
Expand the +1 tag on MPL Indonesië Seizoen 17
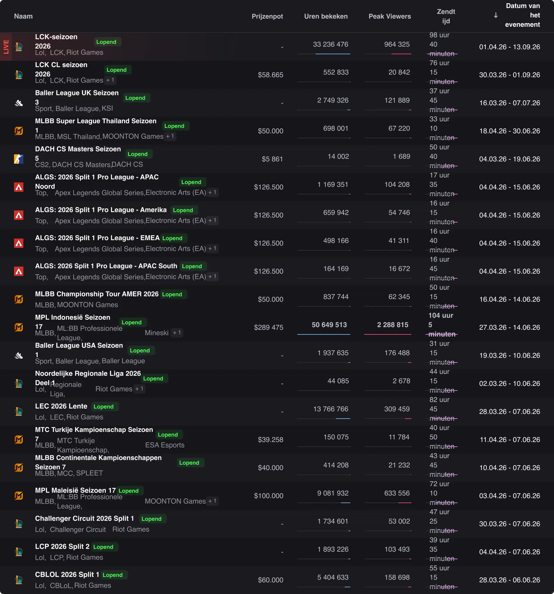177,333
